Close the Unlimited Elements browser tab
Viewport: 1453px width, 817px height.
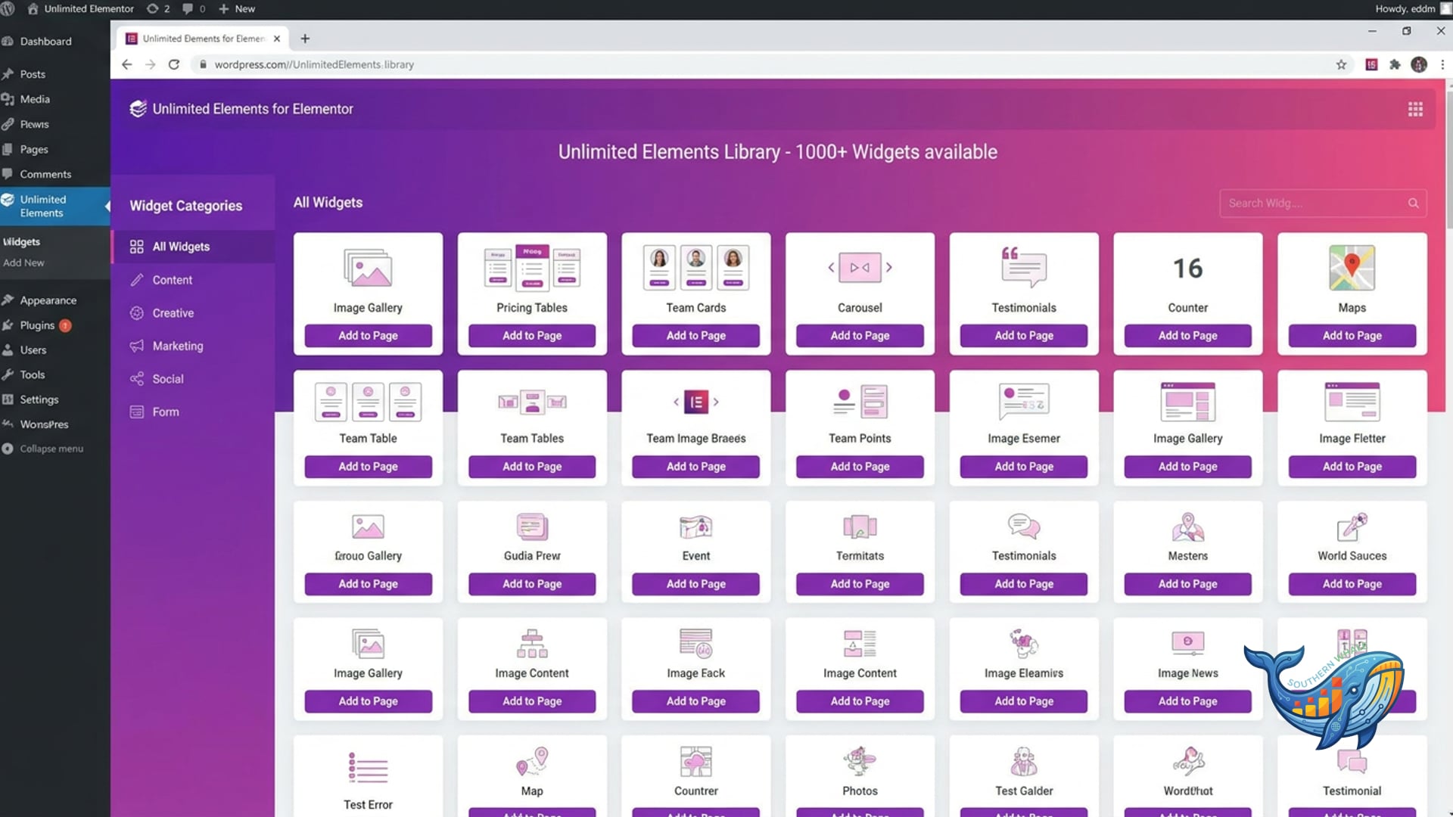[277, 39]
